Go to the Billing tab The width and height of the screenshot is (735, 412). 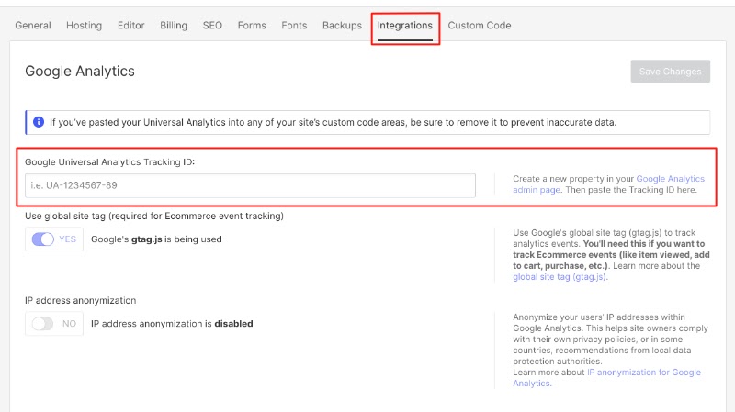(174, 26)
